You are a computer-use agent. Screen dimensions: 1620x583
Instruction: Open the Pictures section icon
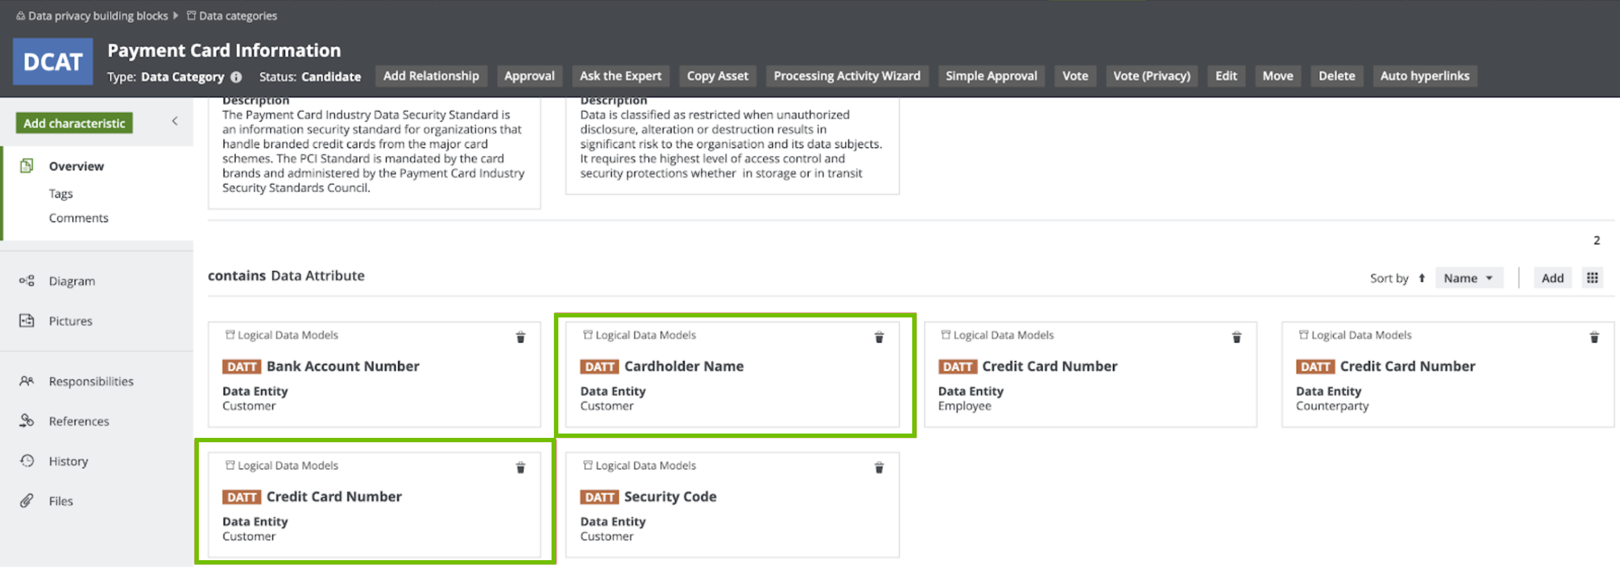pyautogui.click(x=27, y=321)
